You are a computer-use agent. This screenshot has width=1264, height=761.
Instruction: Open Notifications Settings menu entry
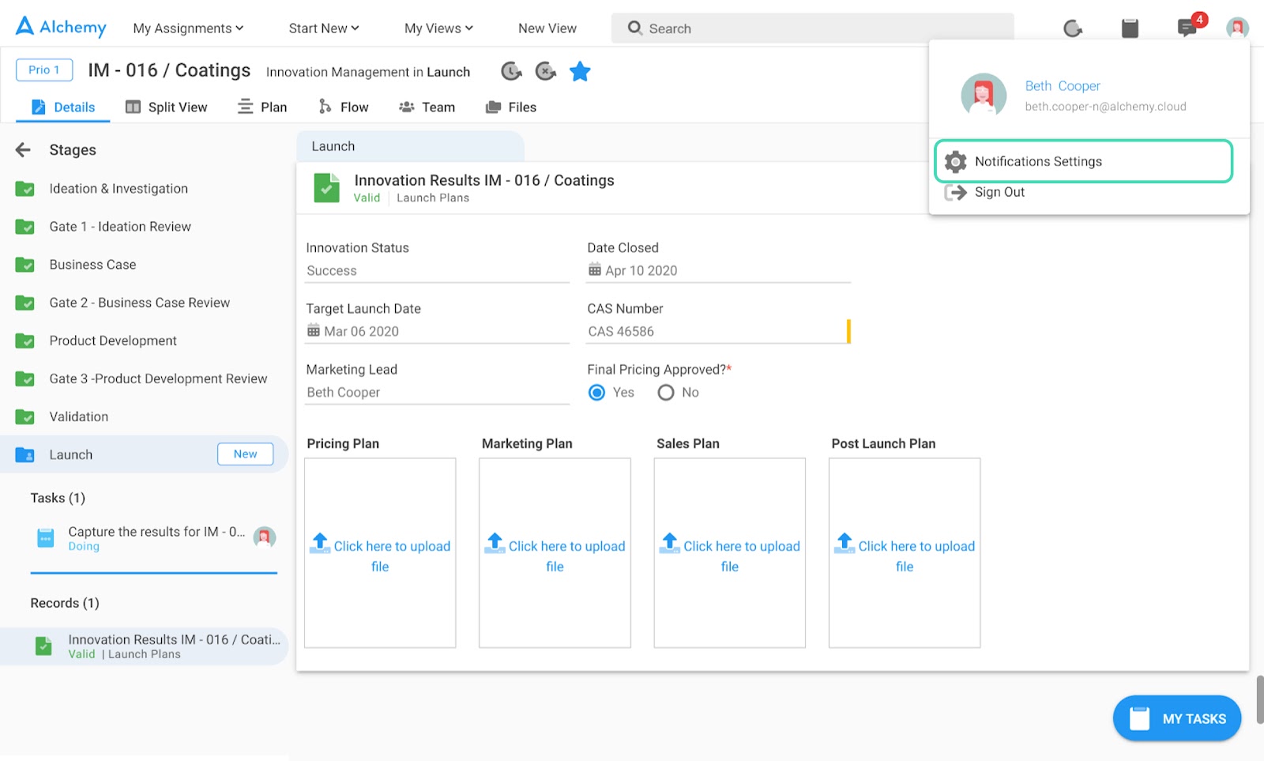coord(1084,161)
